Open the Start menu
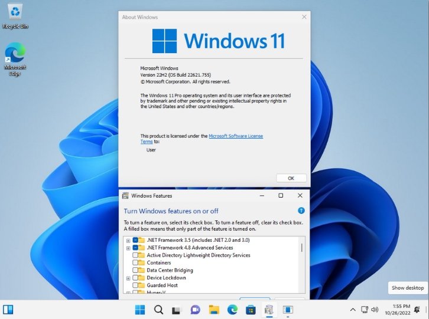 140,310
